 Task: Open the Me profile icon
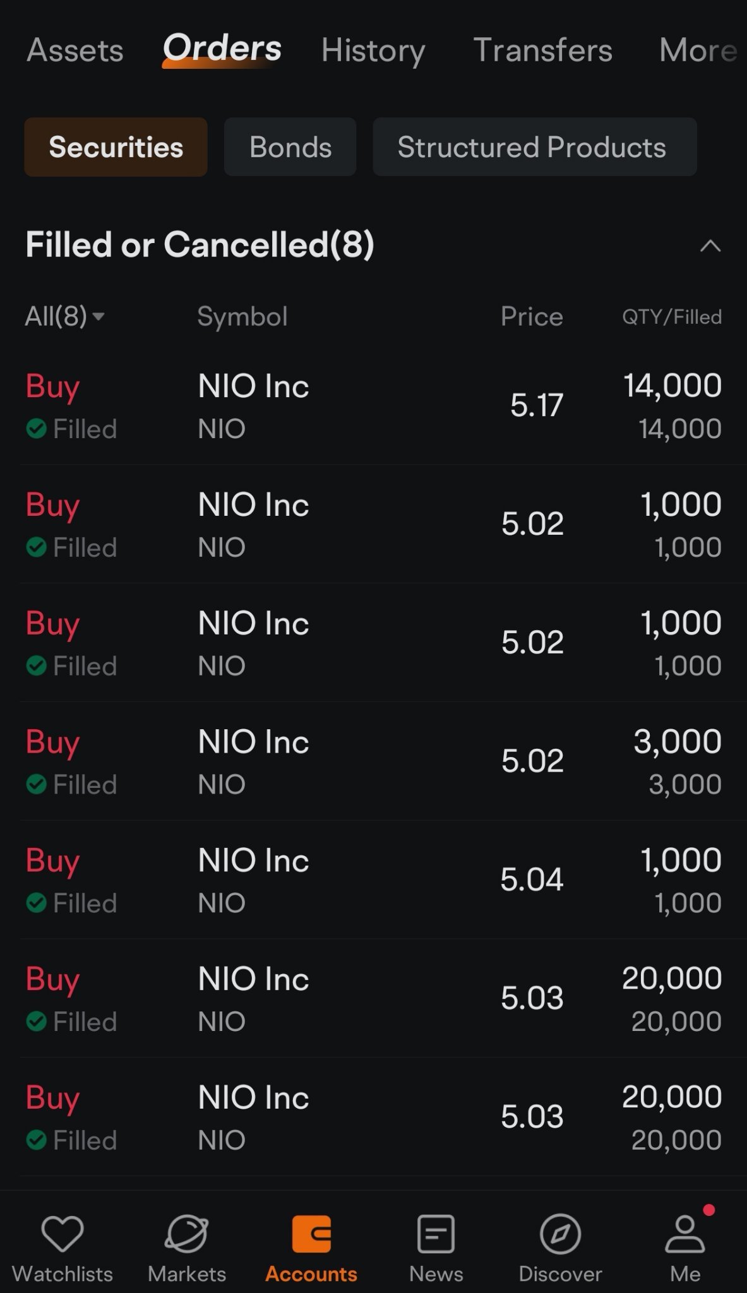click(685, 1234)
